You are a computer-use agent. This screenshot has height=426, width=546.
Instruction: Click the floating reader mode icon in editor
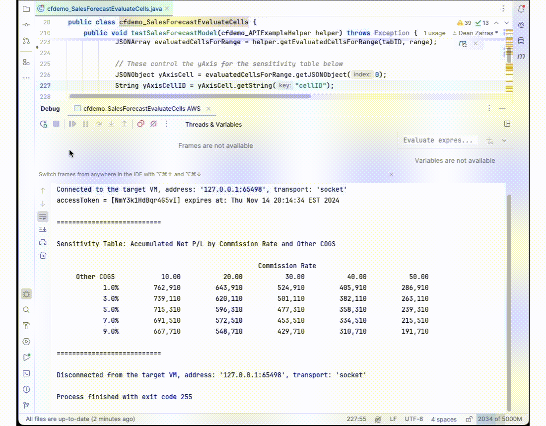(x=463, y=44)
